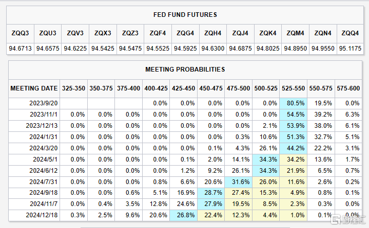
Task: Select the 575-600 rate range column header
Action: pos(348,88)
